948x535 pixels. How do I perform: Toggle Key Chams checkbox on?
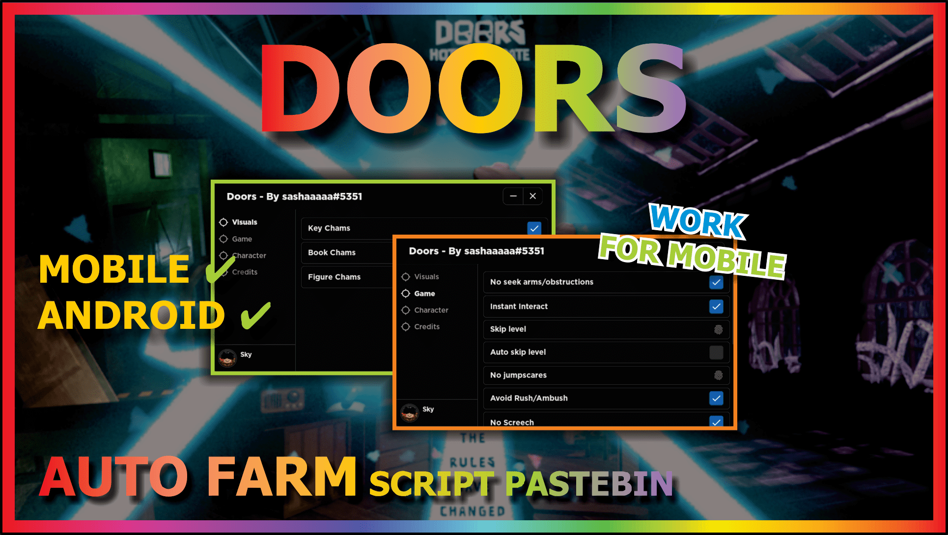[x=534, y=228]
